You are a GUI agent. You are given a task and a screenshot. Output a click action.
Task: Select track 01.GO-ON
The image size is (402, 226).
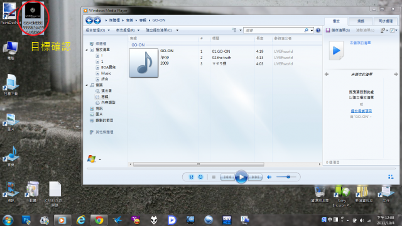tap(220, 51)
